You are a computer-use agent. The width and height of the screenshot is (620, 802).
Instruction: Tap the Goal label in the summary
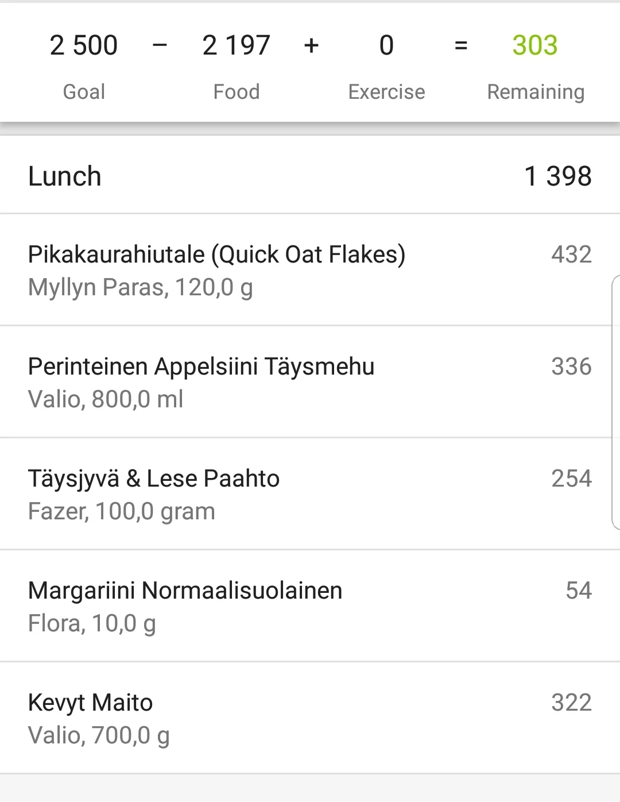click(x=84, y=92)
